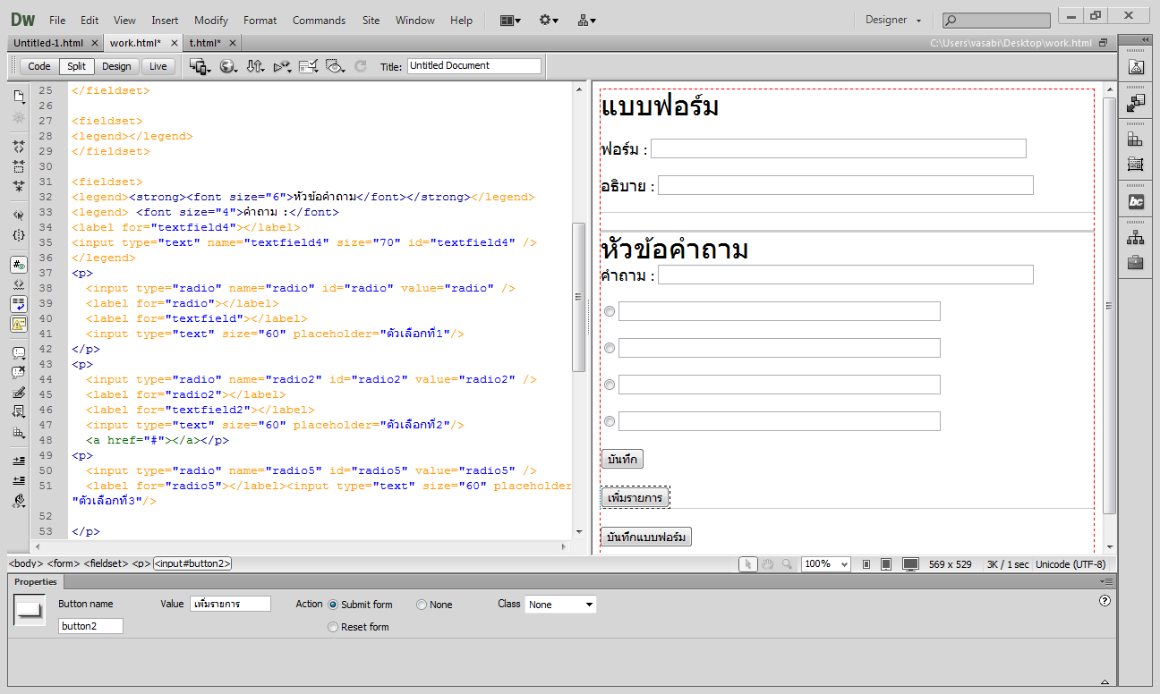Open Extend Dreamweaver gear dropdown
Image resolution: width=1160 pixels, height=694 pixels.
pyautogui.click(x=549, y=20)
